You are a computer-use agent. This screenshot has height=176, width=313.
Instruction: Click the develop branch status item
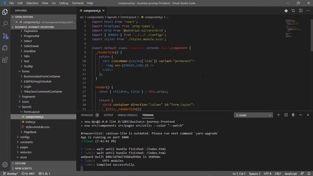click(10, 174)
